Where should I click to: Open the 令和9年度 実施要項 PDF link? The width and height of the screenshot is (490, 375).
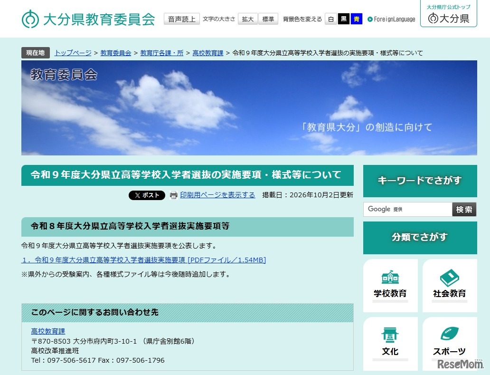pos(143,260)
